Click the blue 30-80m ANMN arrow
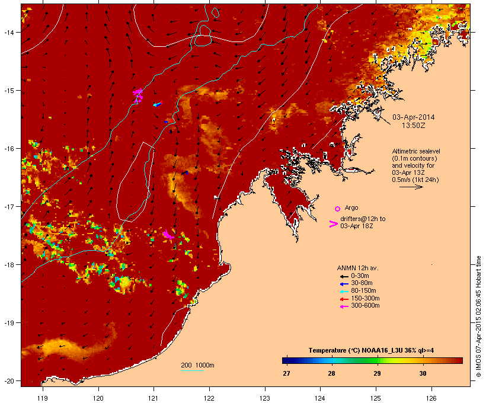The image size is (486, 403). pyautogui.click(x=344, y=284)
